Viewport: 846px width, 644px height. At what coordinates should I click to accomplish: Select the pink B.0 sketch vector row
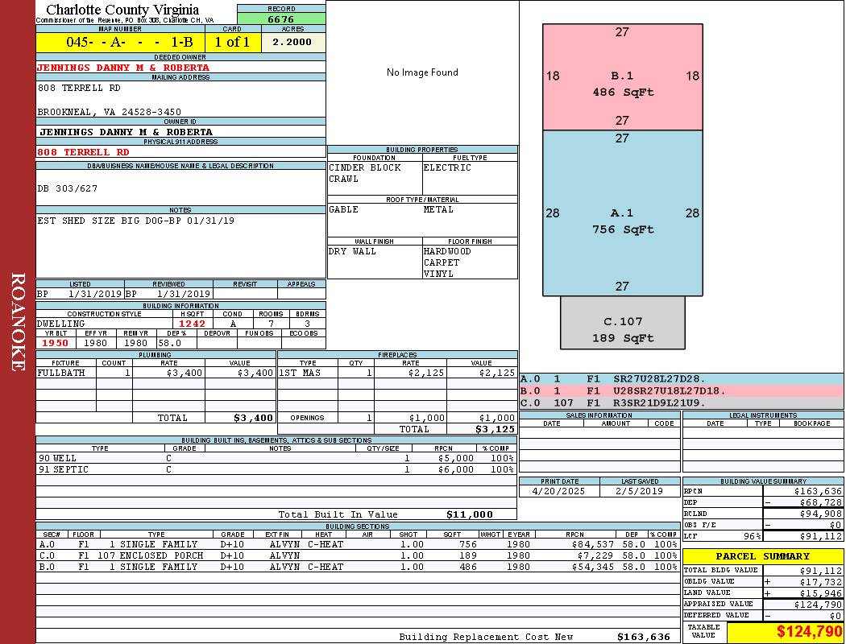pos(682,390)
